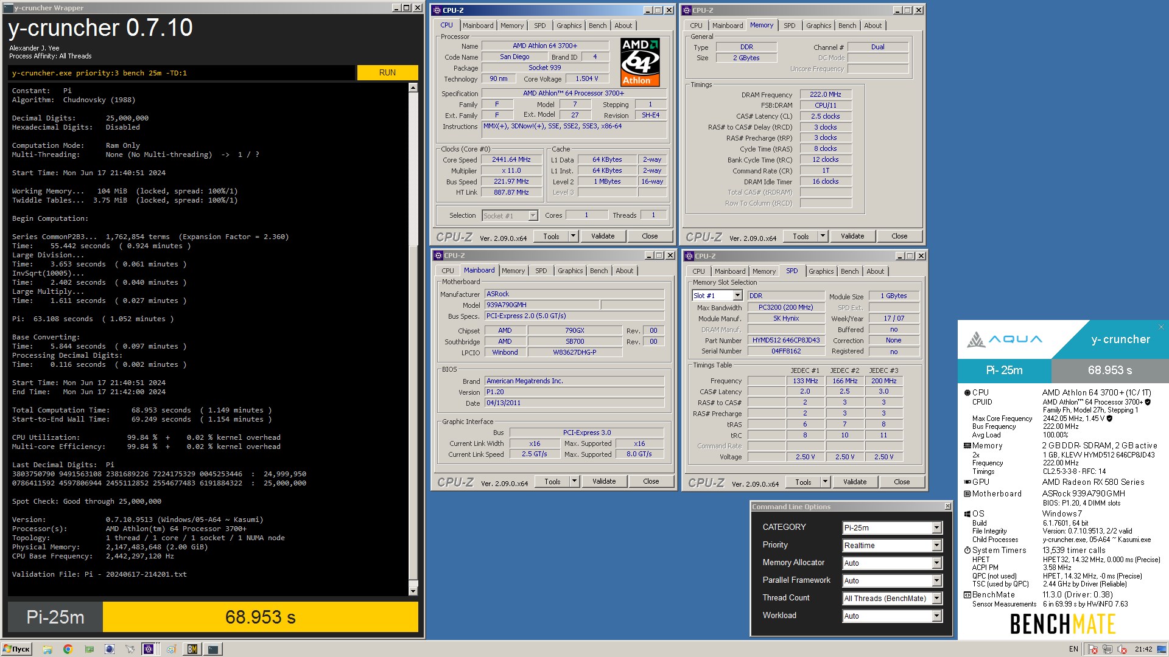Click the jet plane taskbar icon
The height and width of the screenshot is (657, 1169).
(130, 649)
